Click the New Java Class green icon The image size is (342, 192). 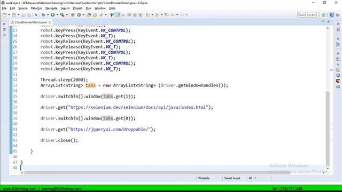click(79, 15)
